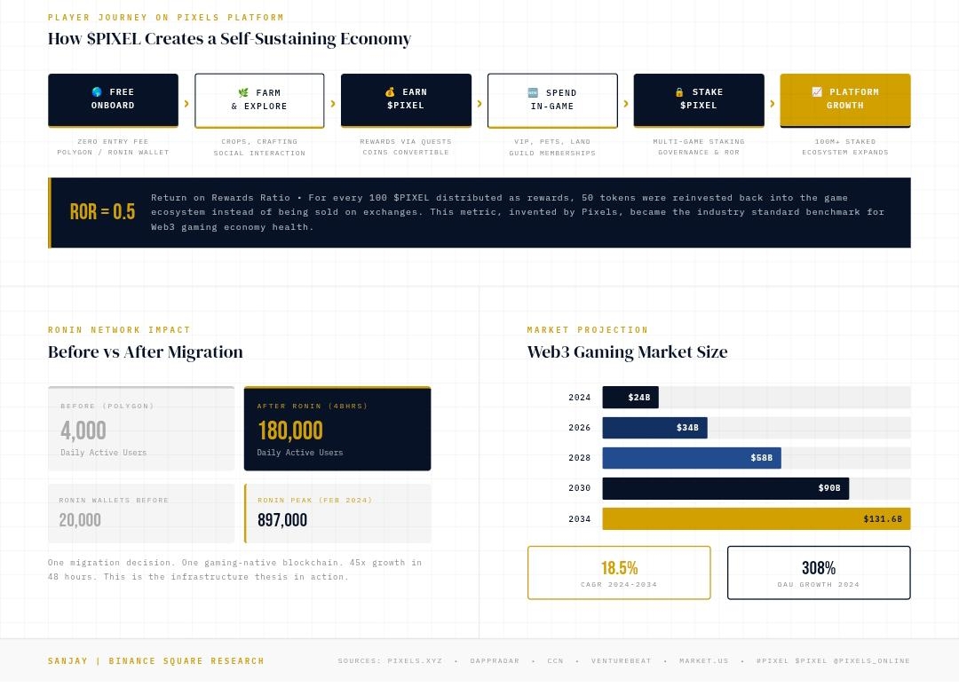Click the arrow after Stake $PIXEL card

point(773,103)
